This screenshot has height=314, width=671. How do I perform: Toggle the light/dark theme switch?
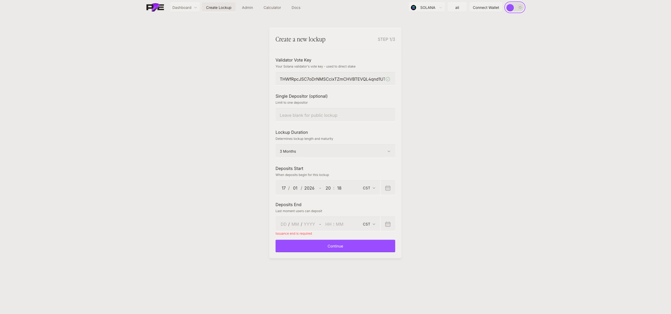coord(515,8)
